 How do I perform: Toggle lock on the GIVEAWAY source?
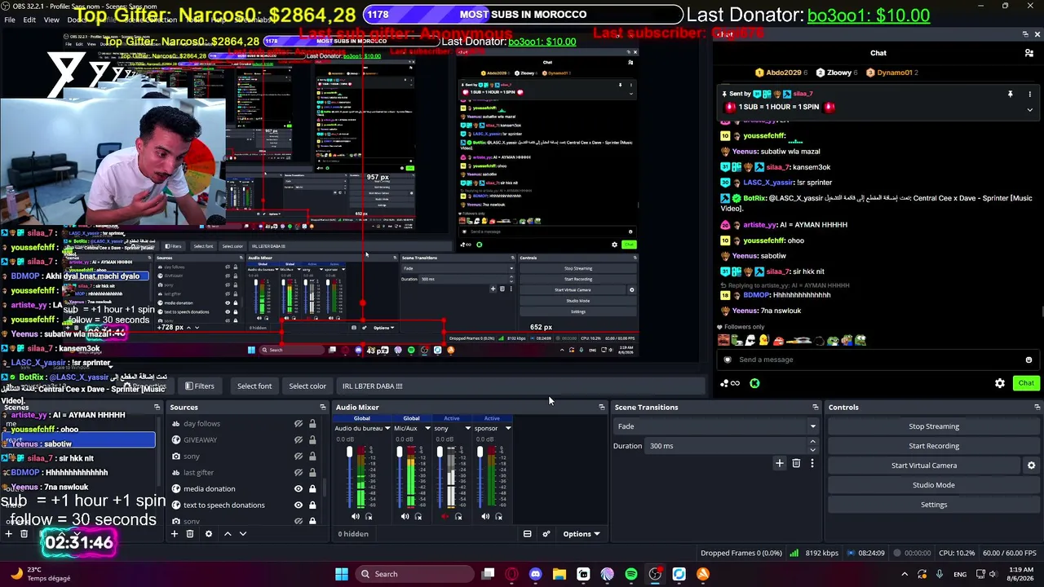(312, 440)
